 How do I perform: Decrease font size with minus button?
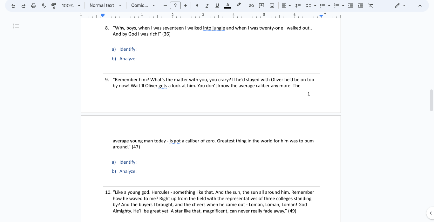pyautogui.click(x=165, y=5)
